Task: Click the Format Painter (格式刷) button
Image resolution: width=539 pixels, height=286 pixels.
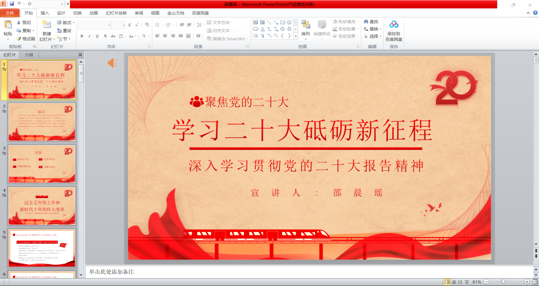Action: [x=26, y=39]
